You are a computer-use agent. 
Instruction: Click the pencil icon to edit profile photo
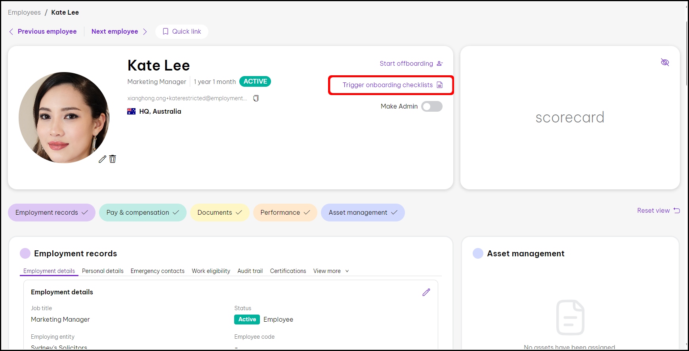(x=102, y=159)
